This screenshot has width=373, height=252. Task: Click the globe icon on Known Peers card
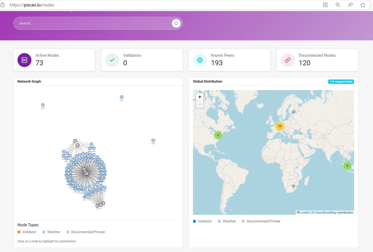coord(200,60)
